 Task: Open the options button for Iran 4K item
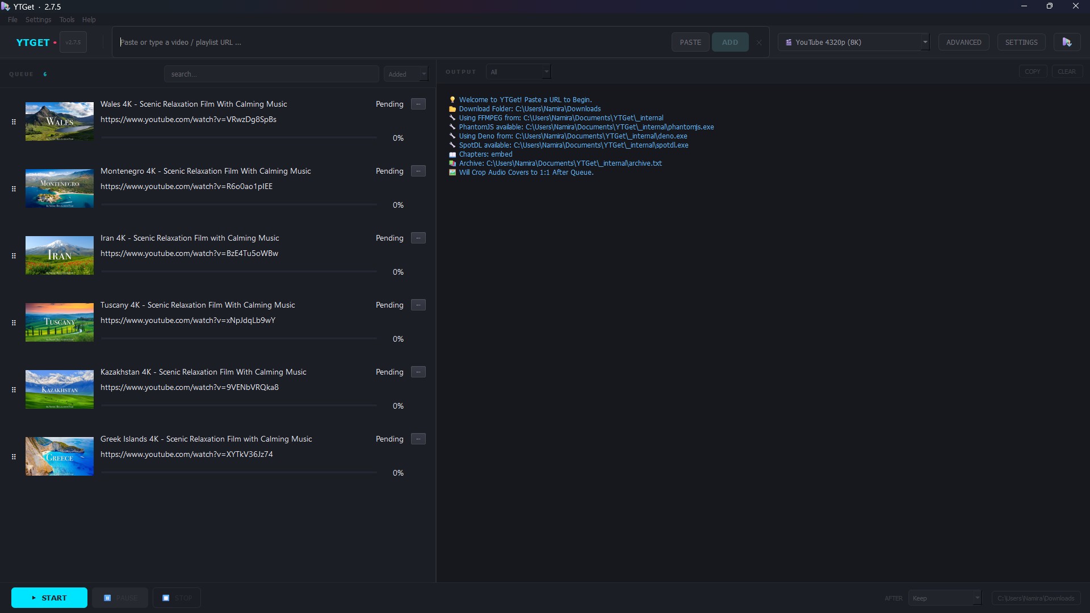(418, 238)
